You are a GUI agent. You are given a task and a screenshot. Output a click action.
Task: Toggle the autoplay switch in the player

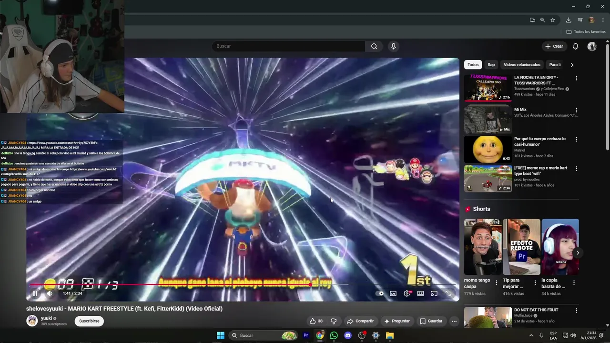click(x=380, y=293)
